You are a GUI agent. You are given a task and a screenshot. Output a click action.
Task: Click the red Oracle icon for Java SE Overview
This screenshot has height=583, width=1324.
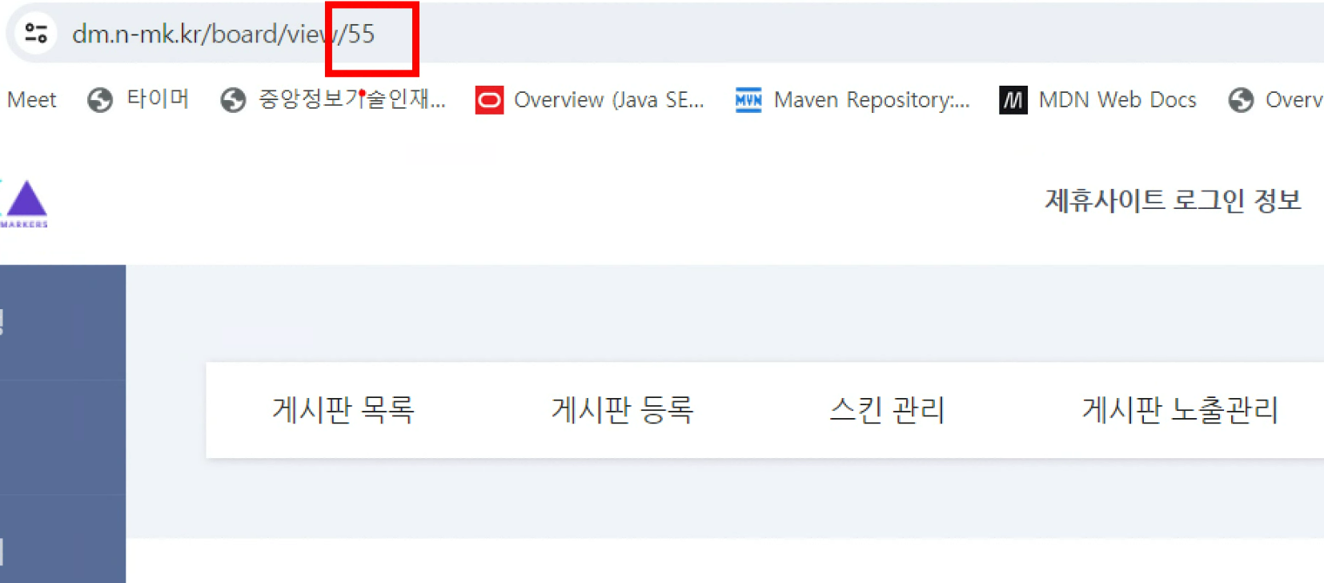[x=489, y=100]
